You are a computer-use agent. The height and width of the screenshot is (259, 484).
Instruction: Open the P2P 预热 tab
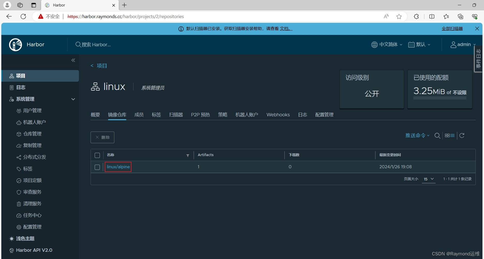coord(200,115)
